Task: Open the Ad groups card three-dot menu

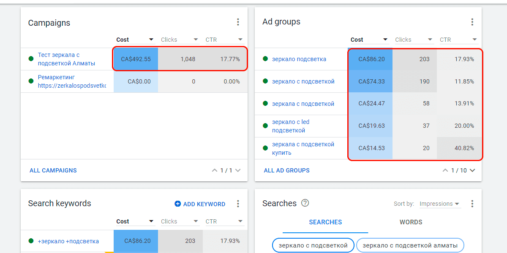Action: point(472,22)
